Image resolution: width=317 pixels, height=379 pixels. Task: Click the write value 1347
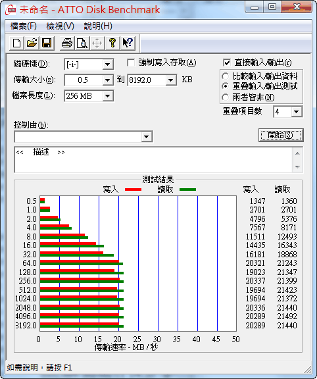(258, 201)
